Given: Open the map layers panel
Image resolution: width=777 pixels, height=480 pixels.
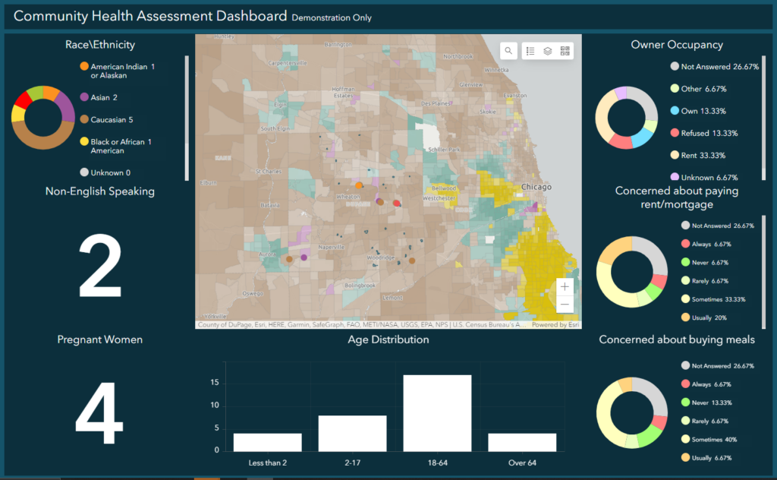Looking at the screenshot, I should (x=548, y=51).
